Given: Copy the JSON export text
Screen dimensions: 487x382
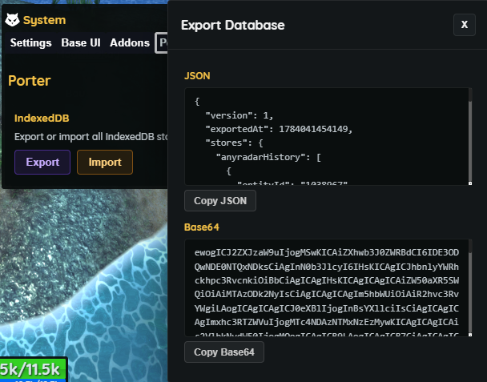Looking at the screenshot, I should point(220,201).
